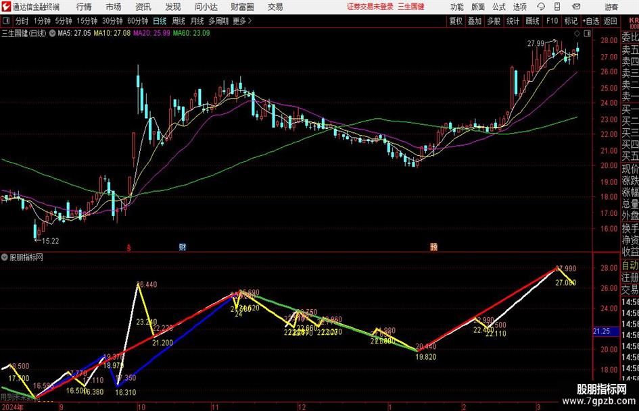Switch to 分时 chart period
The width and height of the screenshot is (639, 411).
coord(22,21)
